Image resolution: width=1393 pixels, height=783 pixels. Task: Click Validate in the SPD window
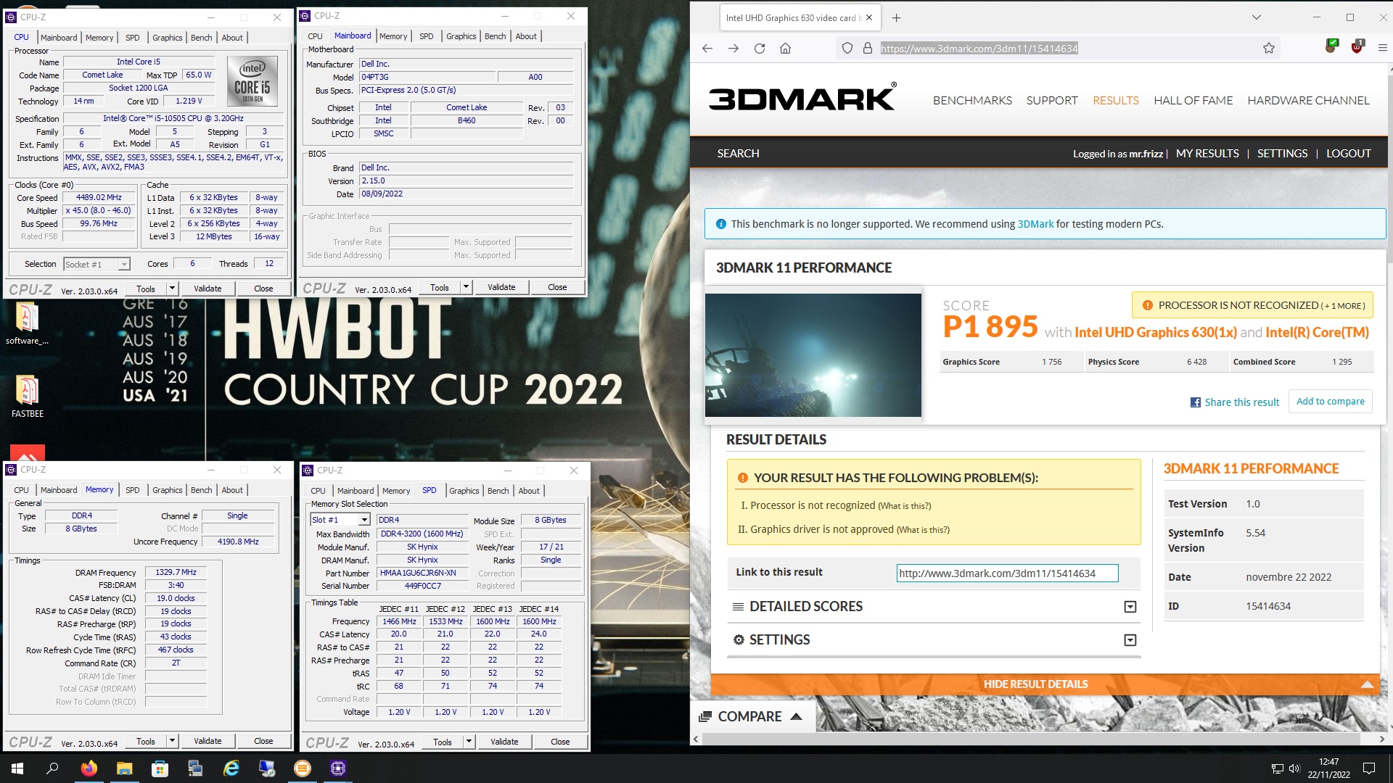pyautogui.click(x=504, y=742)
